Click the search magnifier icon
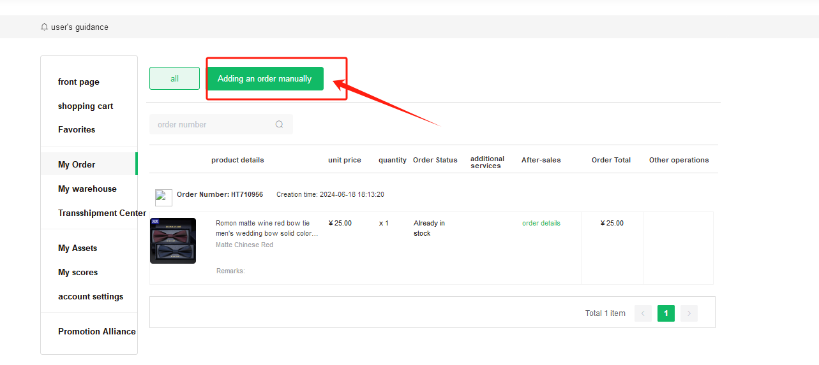Viewport: 819px width, 365px height. pos(279,124)
